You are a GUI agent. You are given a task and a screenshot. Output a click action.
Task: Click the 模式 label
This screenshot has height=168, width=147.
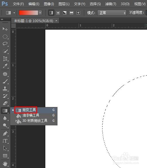click(91, 13)
